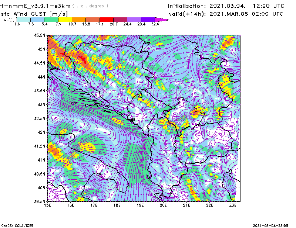Click the legend value "5.4"
This screenshot has height=228, width=296.
(44, 24)
